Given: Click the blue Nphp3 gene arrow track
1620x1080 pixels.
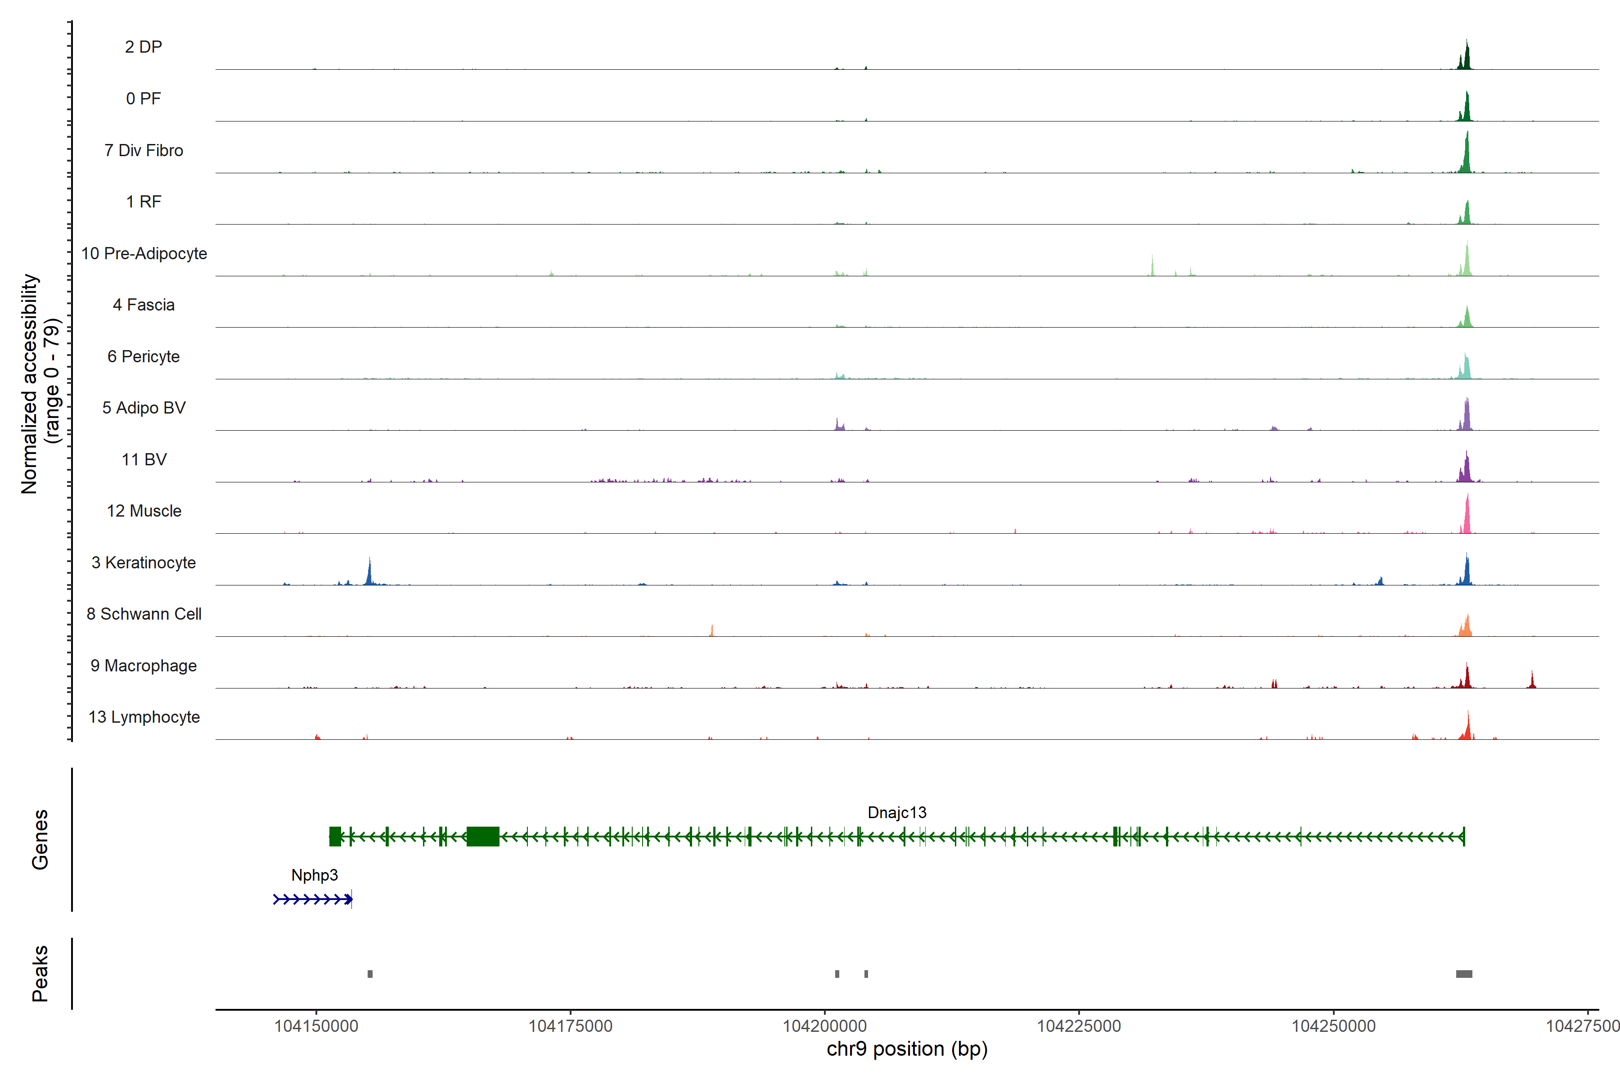Looking at the screenshot, I should tap(313, 900).
